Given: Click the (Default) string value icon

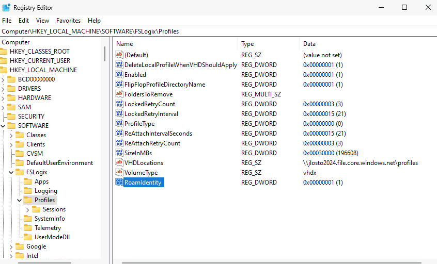Looking at the screenshot, I should (119, 55).
